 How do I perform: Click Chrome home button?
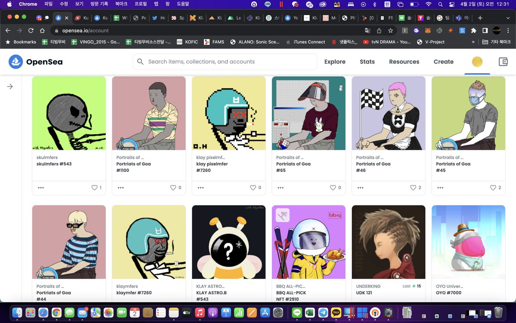click(42, 31)
